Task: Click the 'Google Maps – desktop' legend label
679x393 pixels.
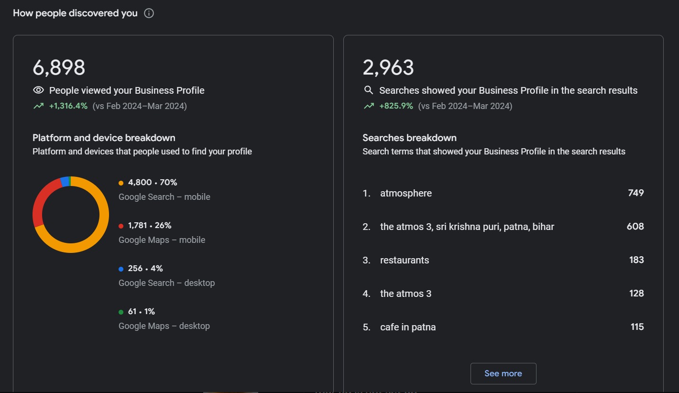Action: click(164, 326)
